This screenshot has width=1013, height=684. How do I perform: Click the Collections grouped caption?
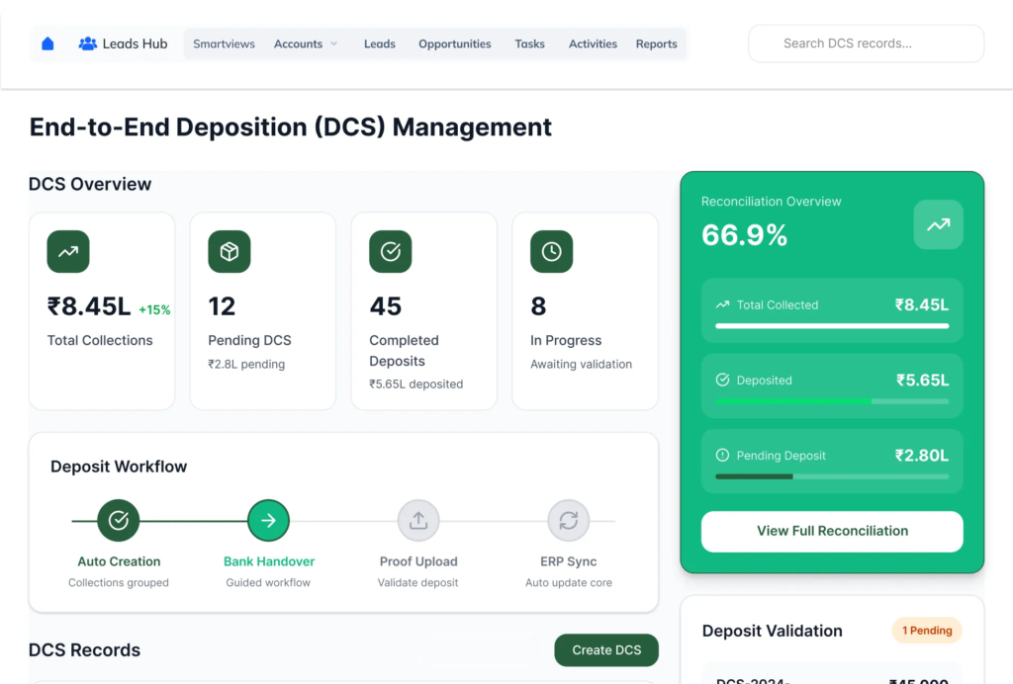[119, 583]
